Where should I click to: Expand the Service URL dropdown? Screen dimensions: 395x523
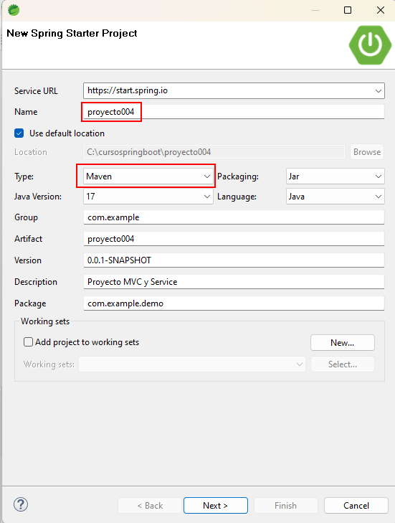(378, 90)
